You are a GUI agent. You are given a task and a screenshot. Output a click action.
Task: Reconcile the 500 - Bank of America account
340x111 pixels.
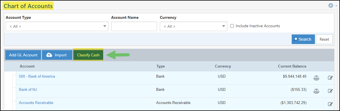(316, 78)
